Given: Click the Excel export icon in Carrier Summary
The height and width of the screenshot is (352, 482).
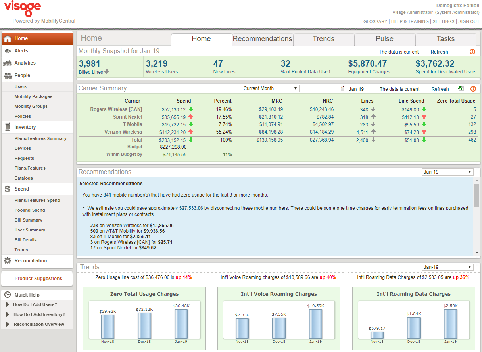Looking at the screenshot, I should point(461,88).
